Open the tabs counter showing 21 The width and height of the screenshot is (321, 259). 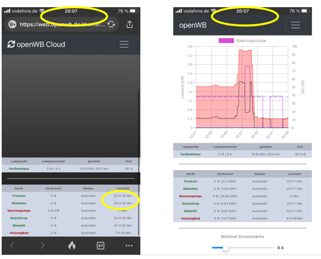[100, 245]
